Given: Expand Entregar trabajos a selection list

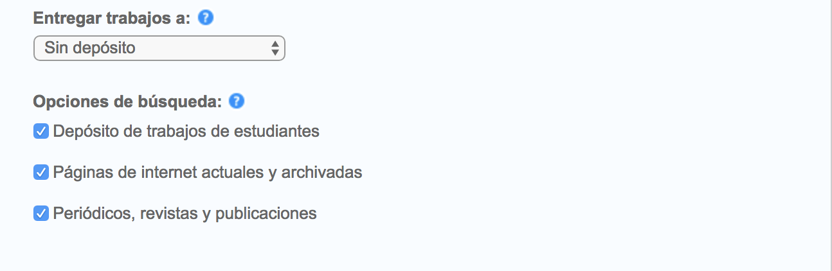Looking at the screenshot, I should tap(159, 48).
